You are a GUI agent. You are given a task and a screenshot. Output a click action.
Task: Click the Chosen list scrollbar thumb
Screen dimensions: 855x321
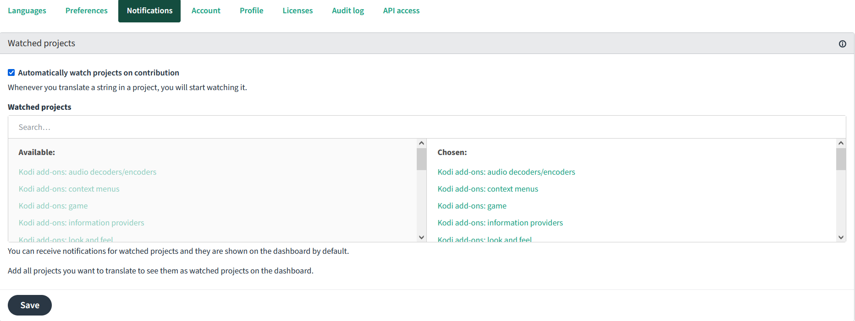click(x=841, y=159)
